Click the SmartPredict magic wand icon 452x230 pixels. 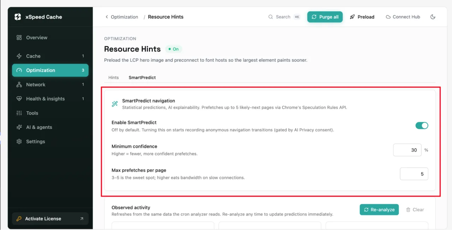tap(115, 104)
